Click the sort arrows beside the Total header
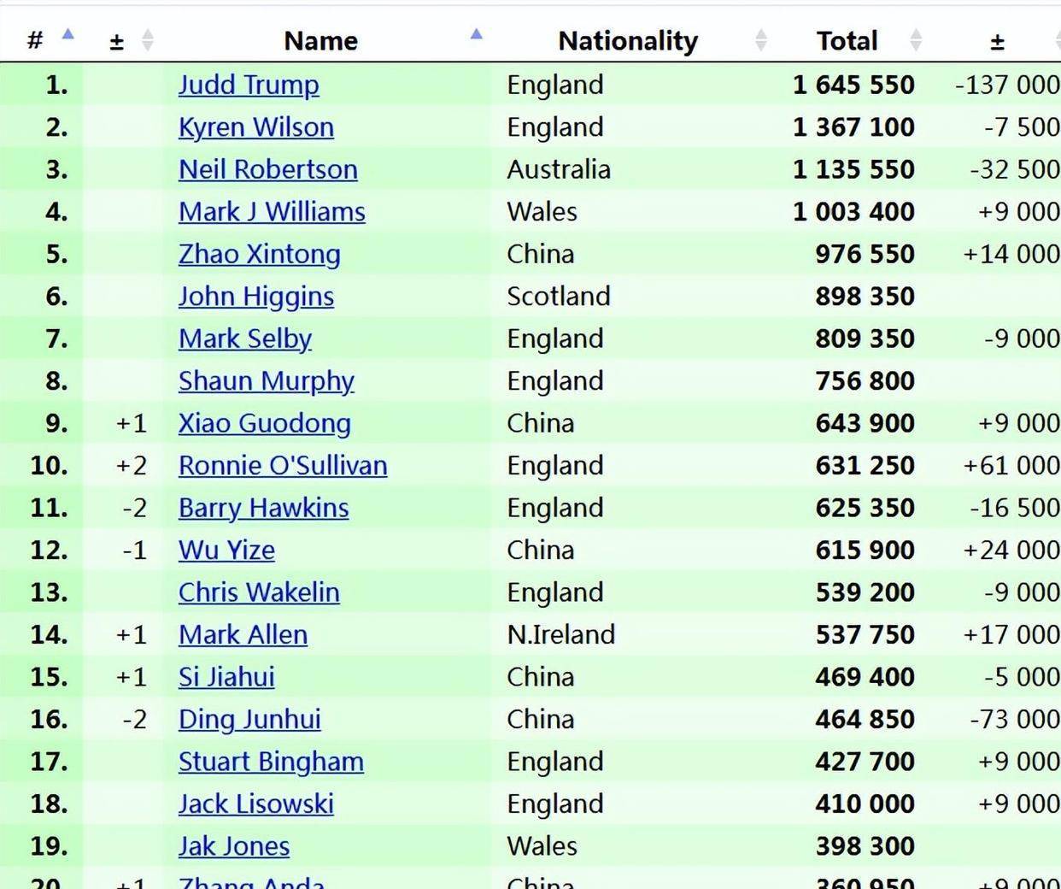Viewport: 1061px width, 889px height. [x=916, y=39]
